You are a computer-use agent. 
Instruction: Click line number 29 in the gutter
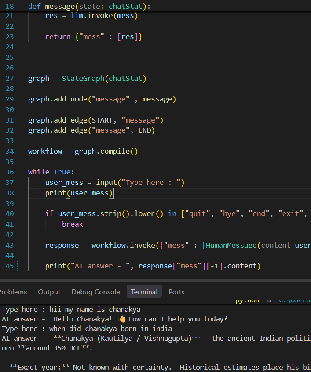[10, 99]
